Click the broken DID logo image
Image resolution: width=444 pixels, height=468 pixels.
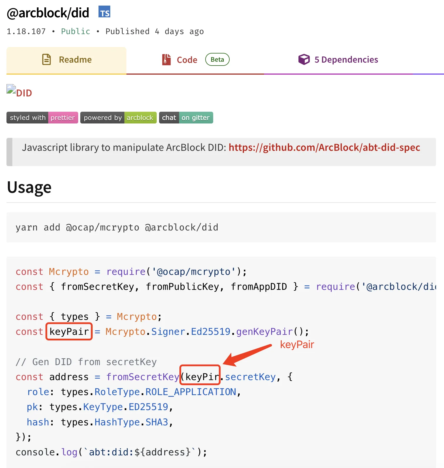[x=11, y=89]
